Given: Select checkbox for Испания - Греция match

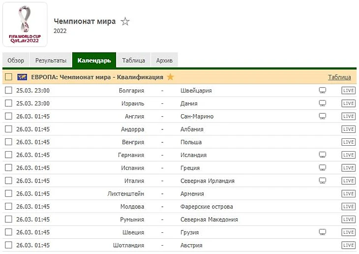Looking at the screenshot, I should (x=8, y=168).
